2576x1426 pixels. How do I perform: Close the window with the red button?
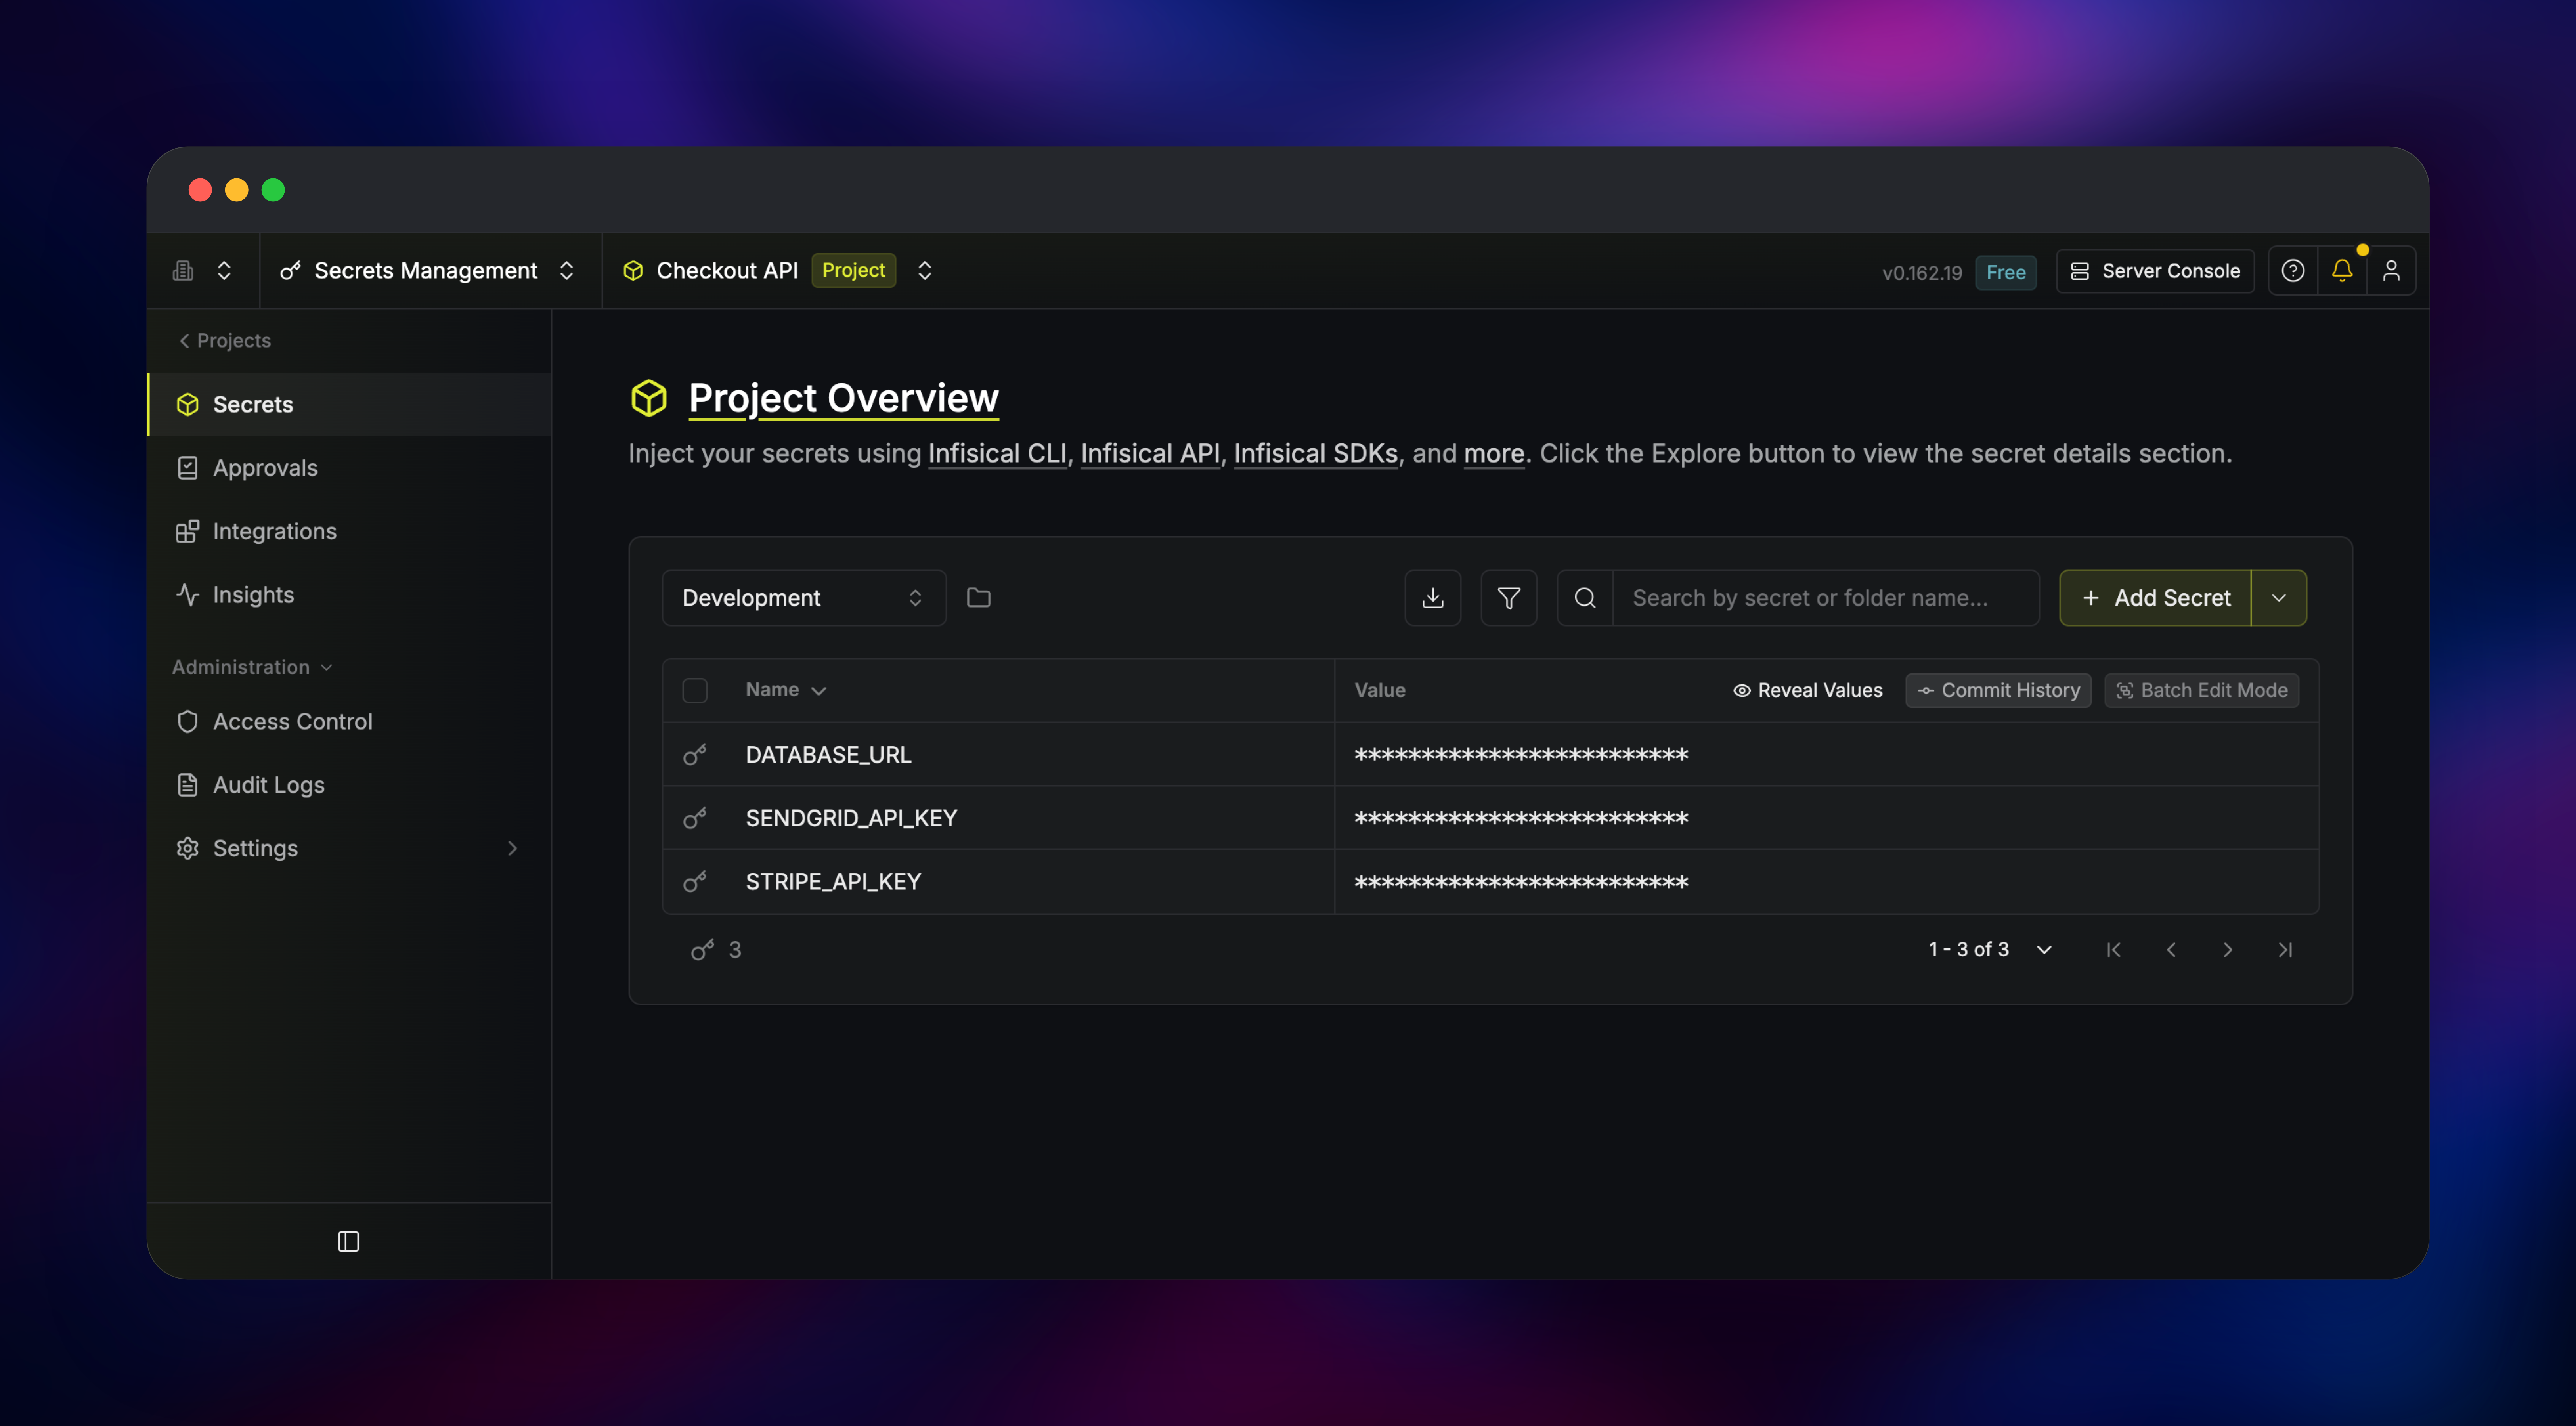point(200,190)
